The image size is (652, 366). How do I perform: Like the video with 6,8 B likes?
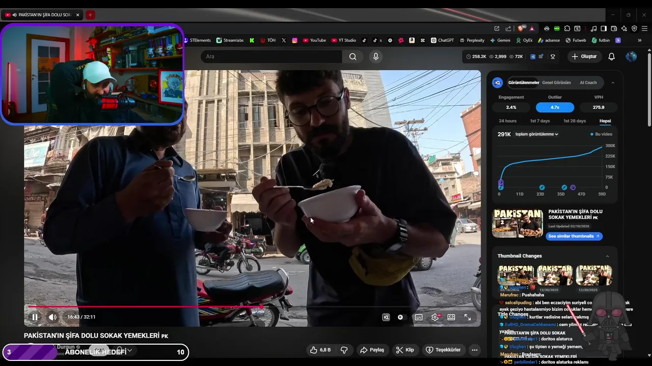(320, 350)
